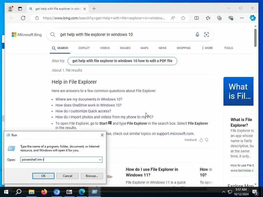
Task: Open 'Where are my documents in Windows 10?'
Action: pyautogui.click(x=89, y=99)
